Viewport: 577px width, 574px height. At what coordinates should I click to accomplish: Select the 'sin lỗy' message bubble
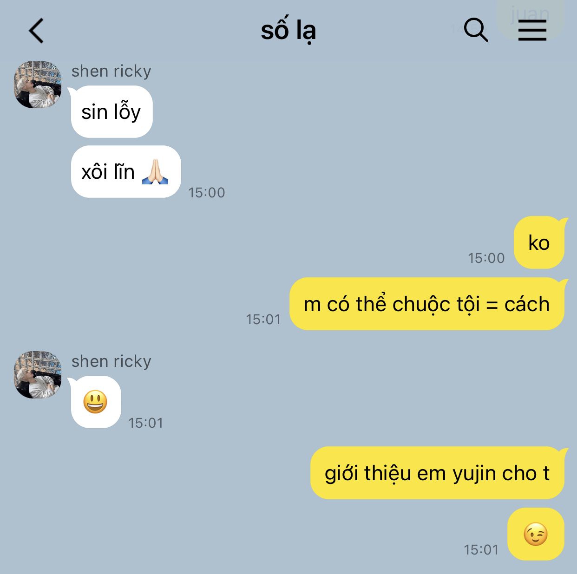coord(111,112)
